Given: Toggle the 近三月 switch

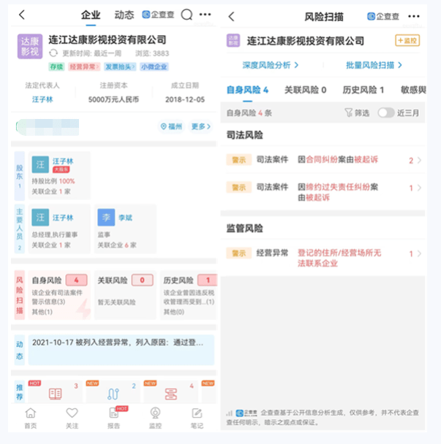Looking at the screenshot, I should point(386,112).
